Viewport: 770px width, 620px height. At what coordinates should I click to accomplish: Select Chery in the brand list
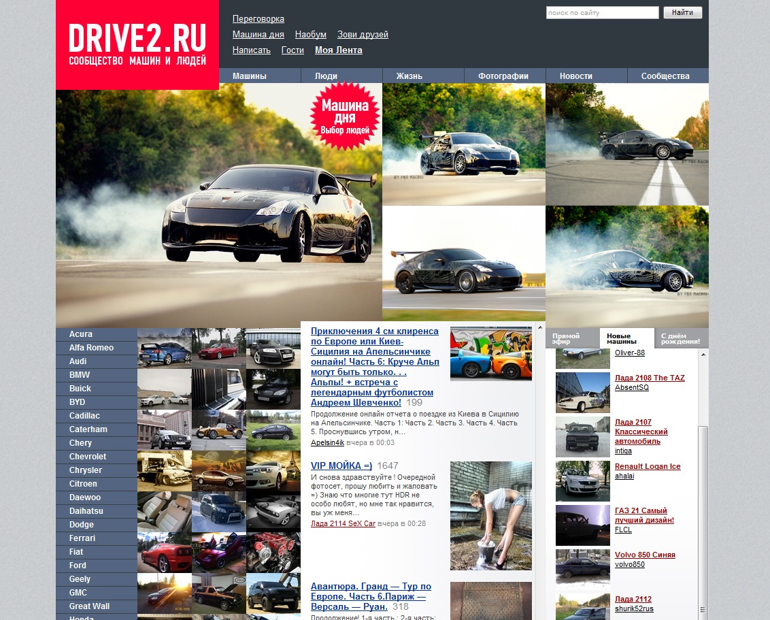pyautogui.click(x=97, y=443)
